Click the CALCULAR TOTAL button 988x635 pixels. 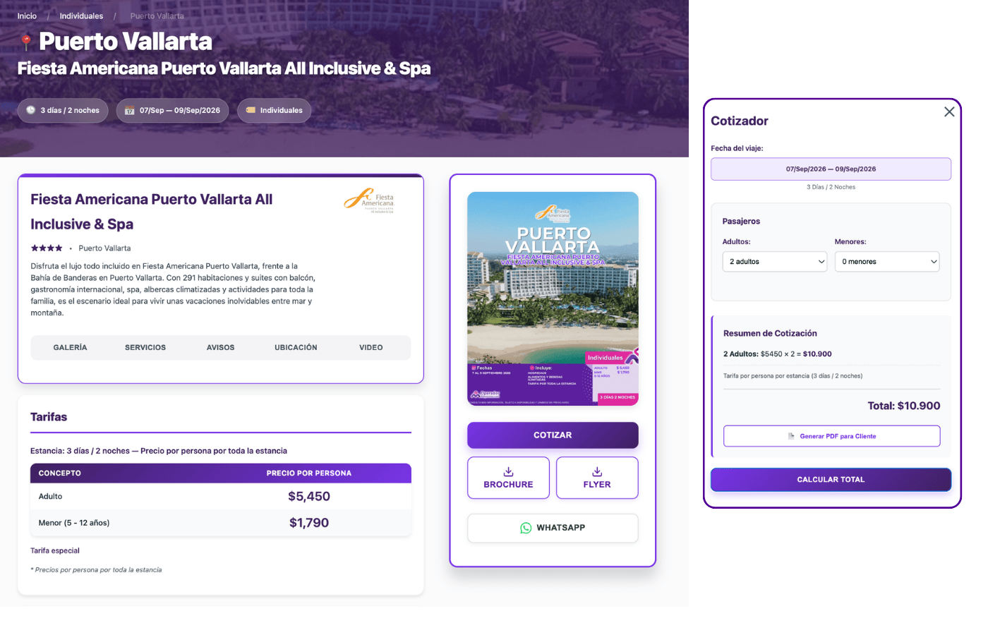pos(831,480)
